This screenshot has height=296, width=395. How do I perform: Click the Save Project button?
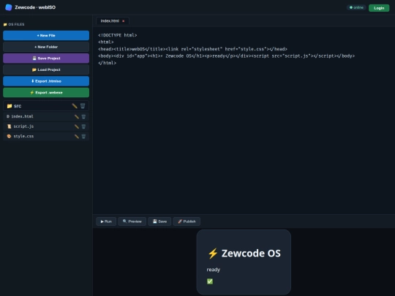pos(46,58)
